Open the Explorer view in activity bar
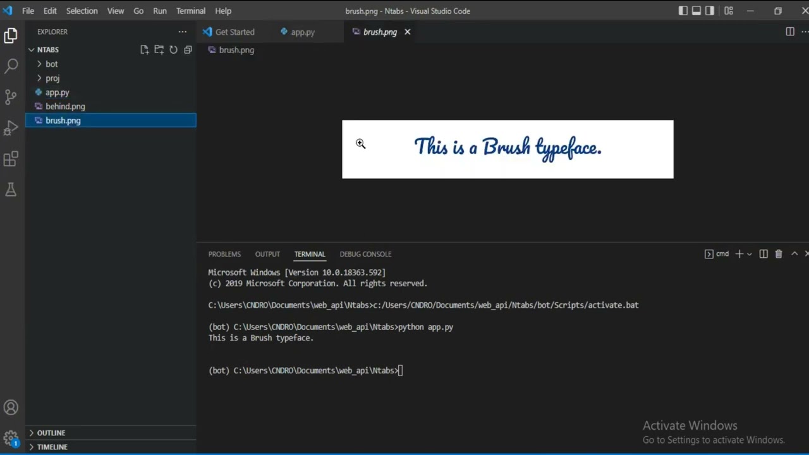This screenshot has height=455, width=809. coord(11,35)
